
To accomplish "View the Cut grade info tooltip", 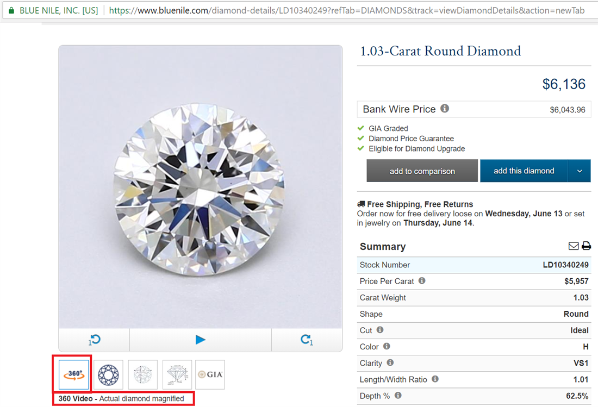I will pyautogui.click(x=380, y=330).
